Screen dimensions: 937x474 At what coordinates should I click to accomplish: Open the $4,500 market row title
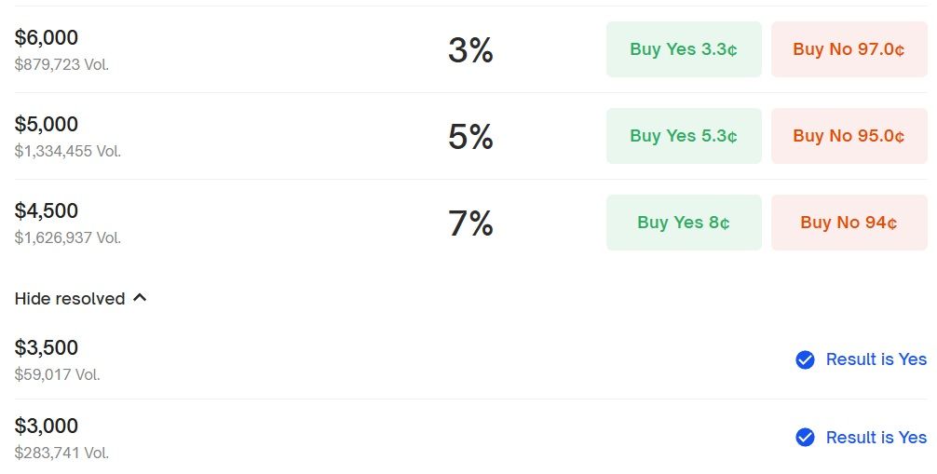46,211
